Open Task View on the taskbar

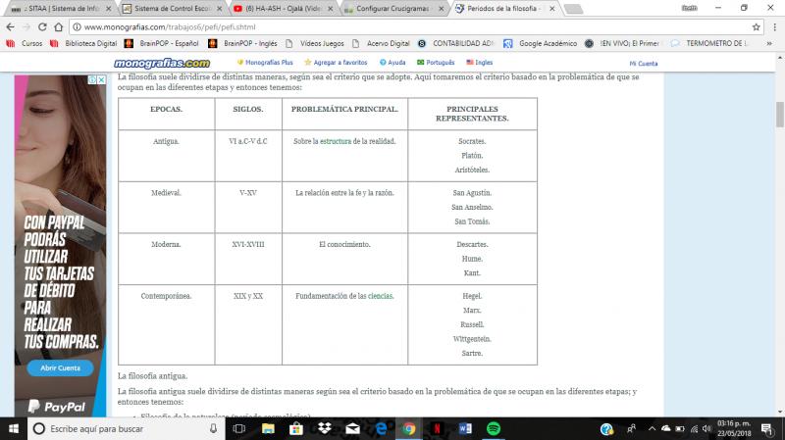(239, 429)
